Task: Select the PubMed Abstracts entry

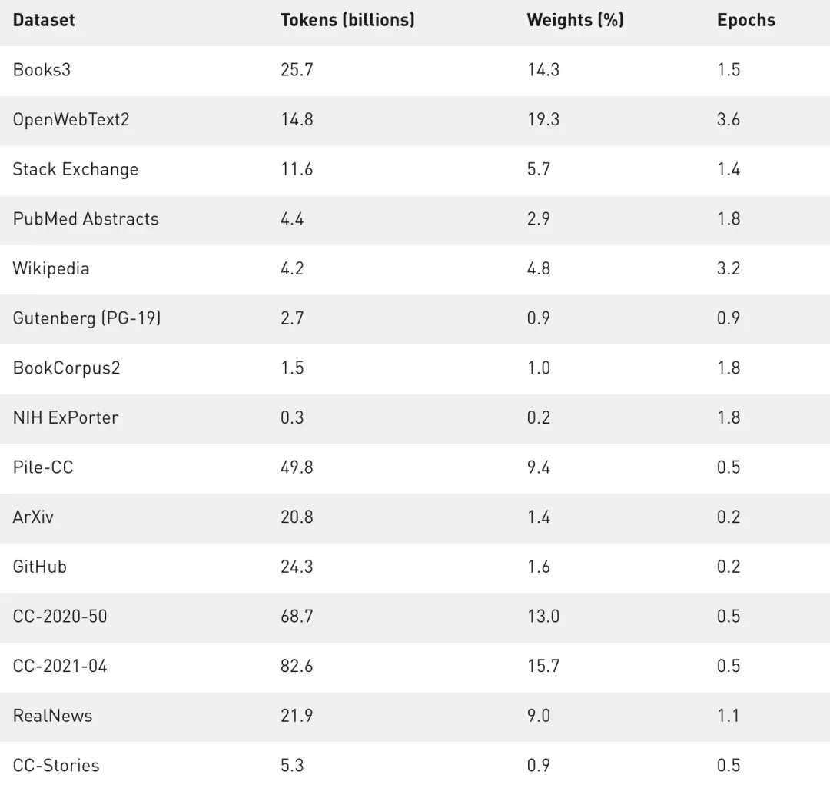Action: click(85, 218)
